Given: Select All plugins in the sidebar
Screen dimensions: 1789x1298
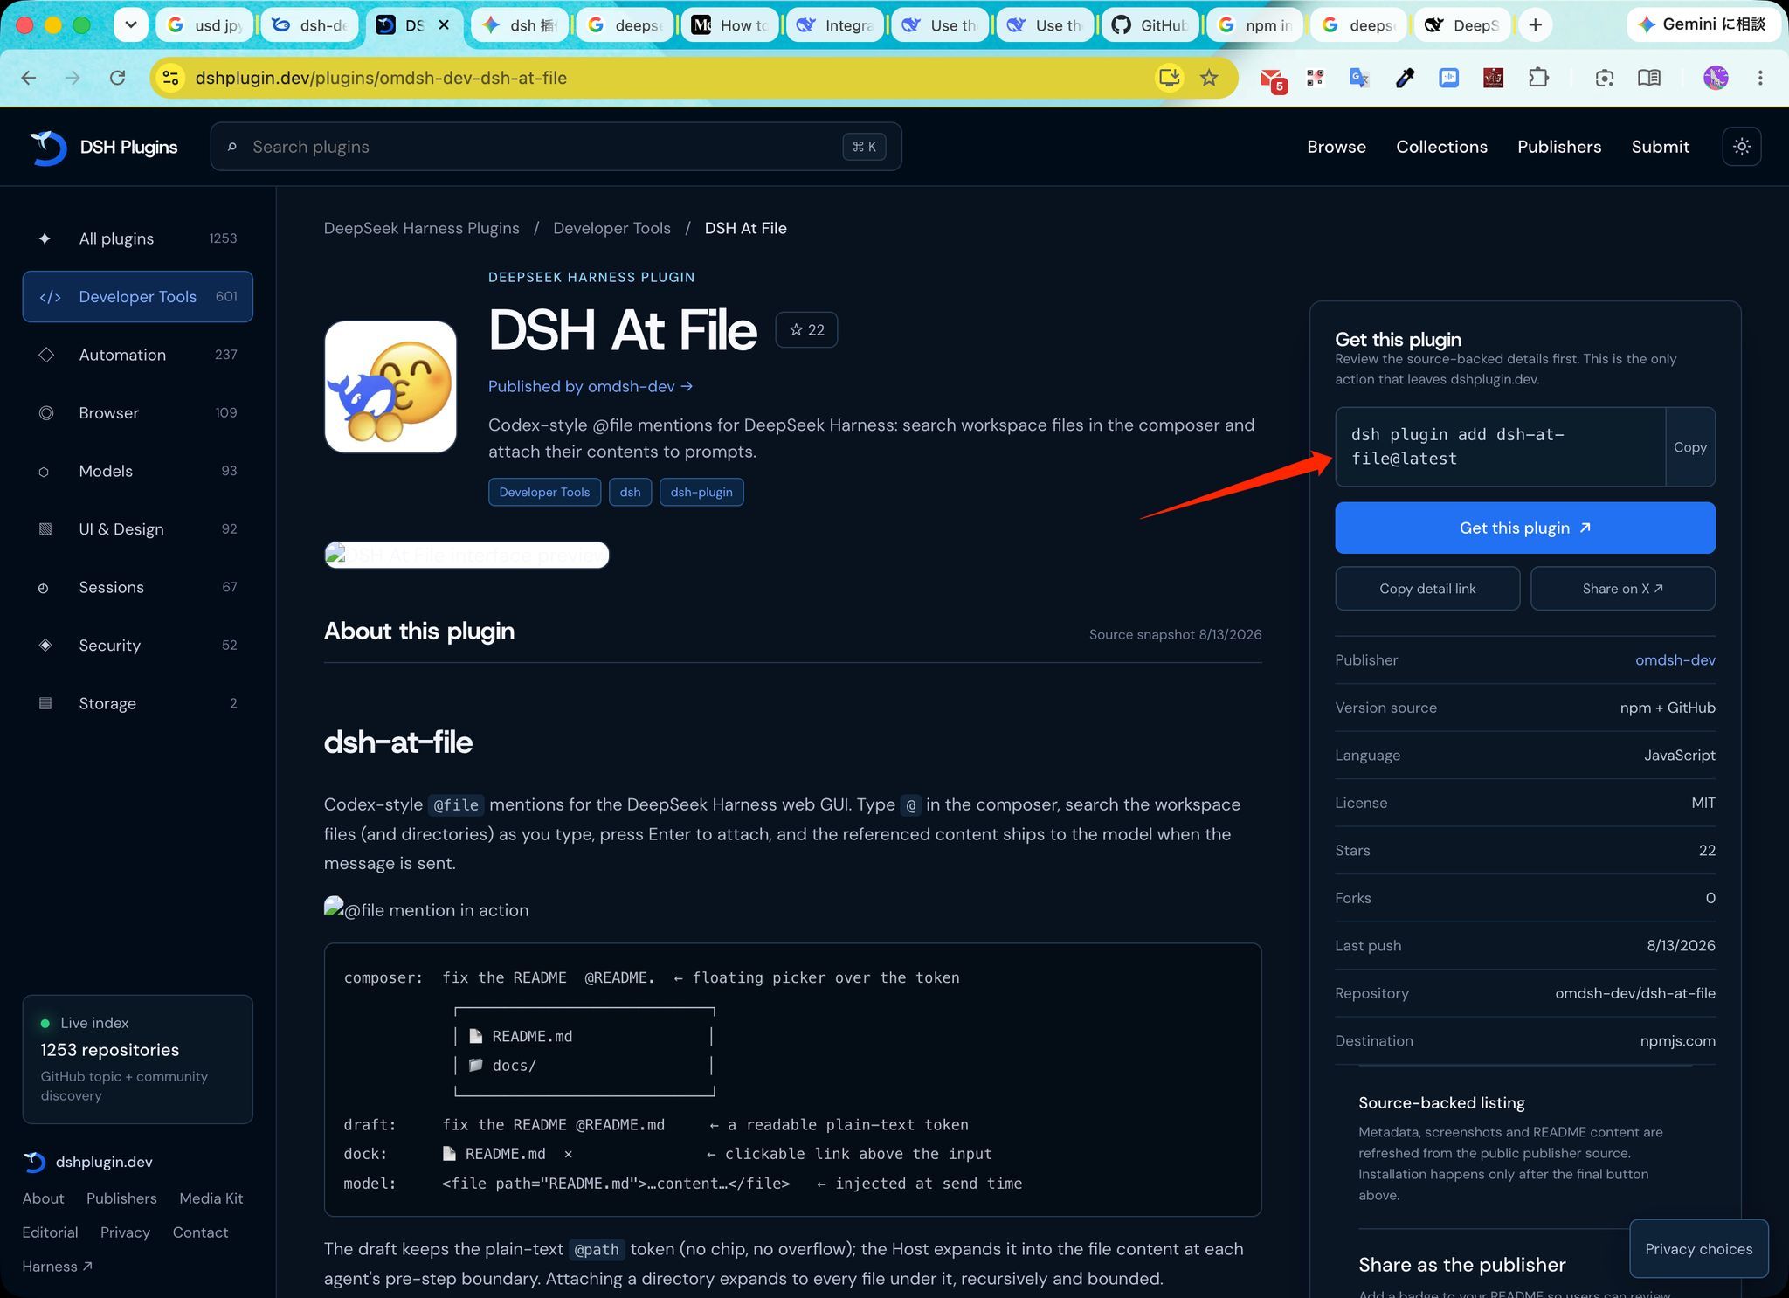Looking at the screenshot, I should [138, 238].
